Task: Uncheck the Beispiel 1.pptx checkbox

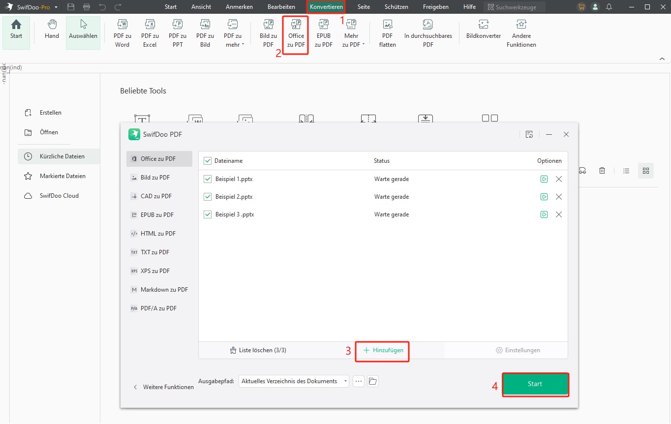Action: [x=208, y=179]
